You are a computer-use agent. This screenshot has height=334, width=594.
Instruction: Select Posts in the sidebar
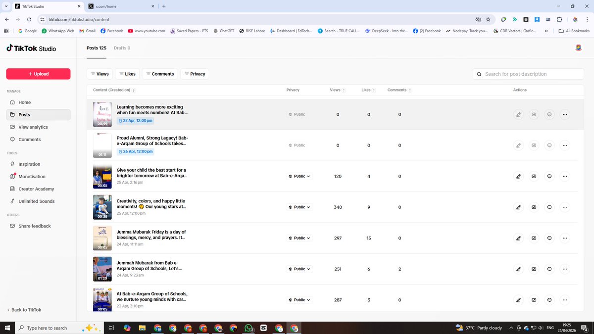click(x=38, y=115)
